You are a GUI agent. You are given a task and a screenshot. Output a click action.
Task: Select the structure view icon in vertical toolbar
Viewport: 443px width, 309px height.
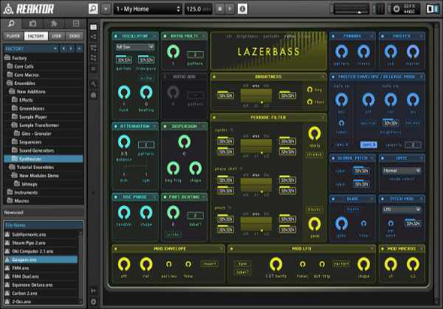coord(93,37)
